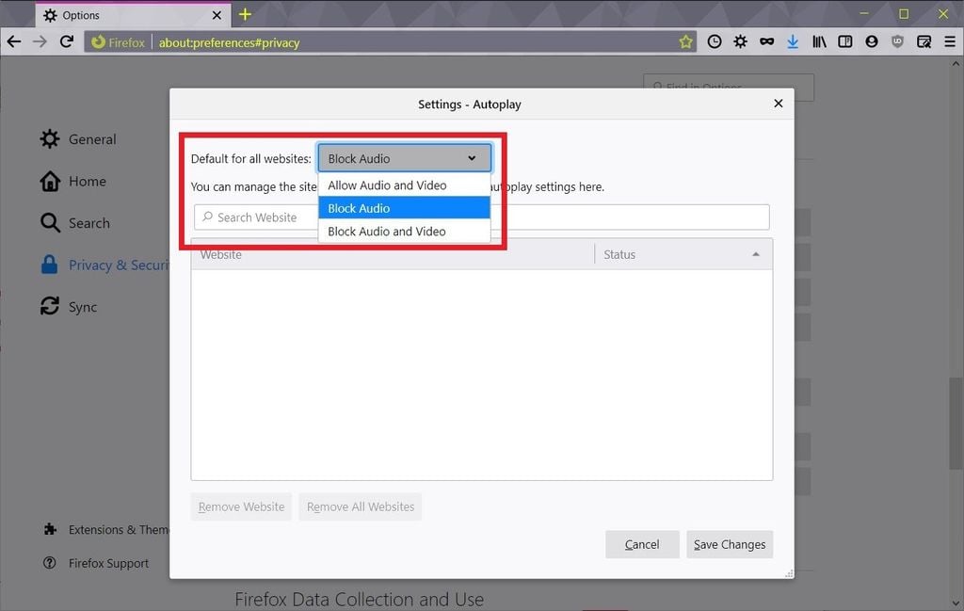The image size is (964, 611).
Task: Minimize the Firefox window
Action: click(x=864, y=13)
